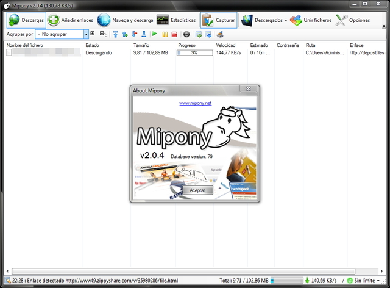Move selected download up one position
390x288 pixels.
pos(125,34)
